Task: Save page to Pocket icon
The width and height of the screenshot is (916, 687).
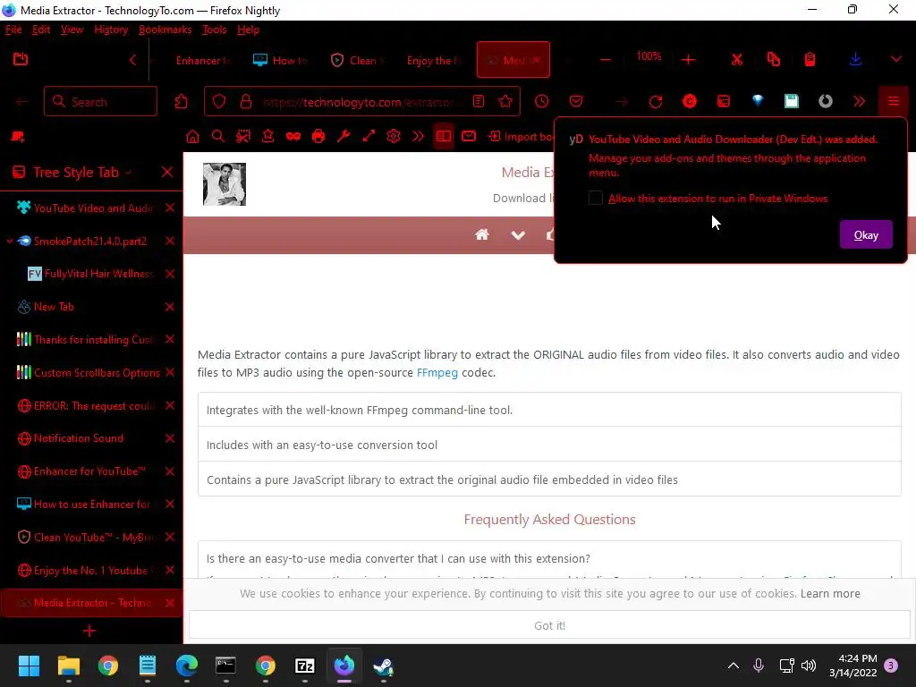Action: coord(576,102)
